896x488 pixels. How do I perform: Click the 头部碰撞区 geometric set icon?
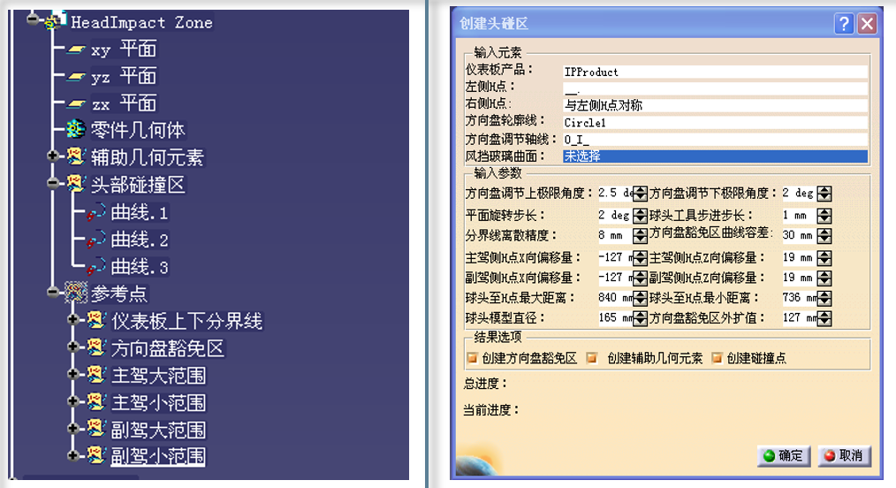tap(75, 184)
